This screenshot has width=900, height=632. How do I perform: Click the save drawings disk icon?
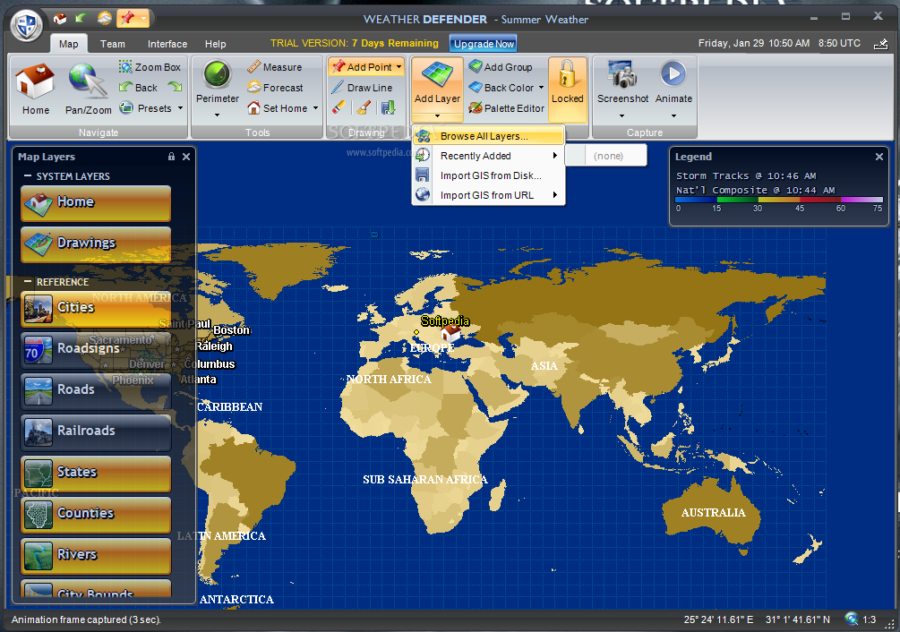pyautogui.click(x=388, y=107)
